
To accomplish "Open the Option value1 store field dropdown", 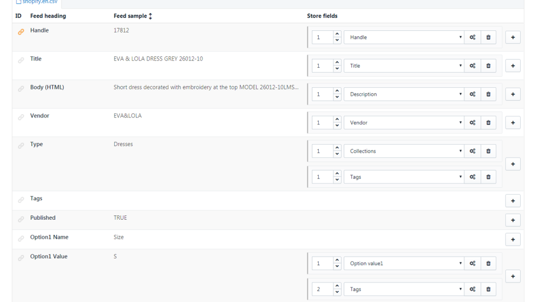I will pos(404,263).
